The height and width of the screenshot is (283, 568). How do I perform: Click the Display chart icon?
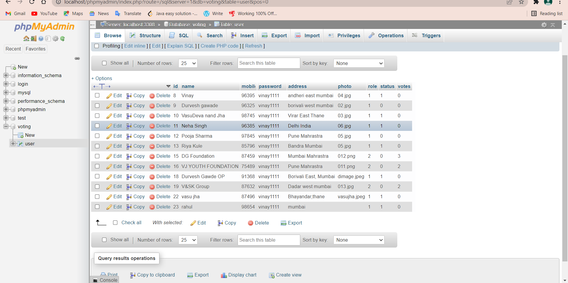(224, 275)
